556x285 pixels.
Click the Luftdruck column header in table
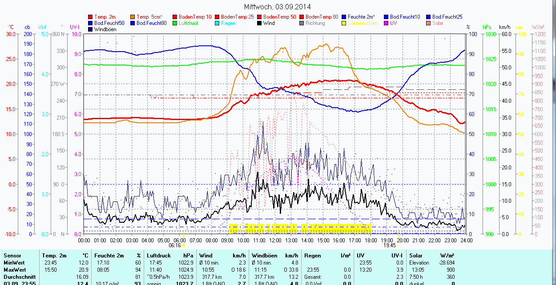point(159,256)
